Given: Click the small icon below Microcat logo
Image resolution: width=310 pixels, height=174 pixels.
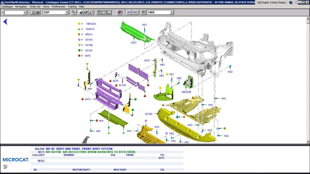Looking at the screenshot, I should [5, 167].
